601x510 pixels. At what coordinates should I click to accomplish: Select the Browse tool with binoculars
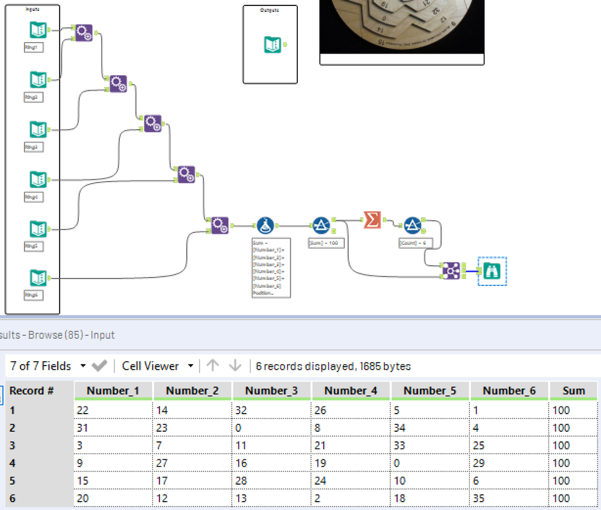(x=492, y=272)
